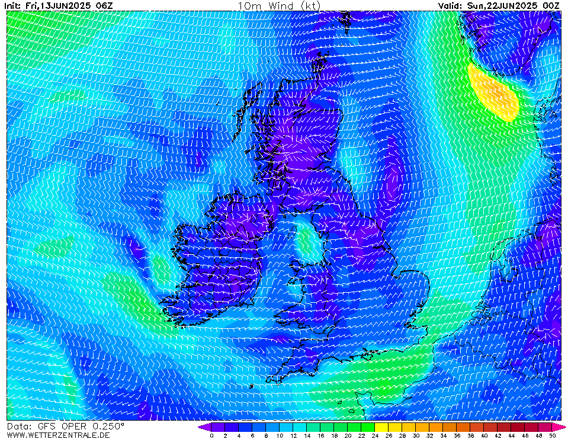Click the '40' label under the colorbar

pos(484,435)
